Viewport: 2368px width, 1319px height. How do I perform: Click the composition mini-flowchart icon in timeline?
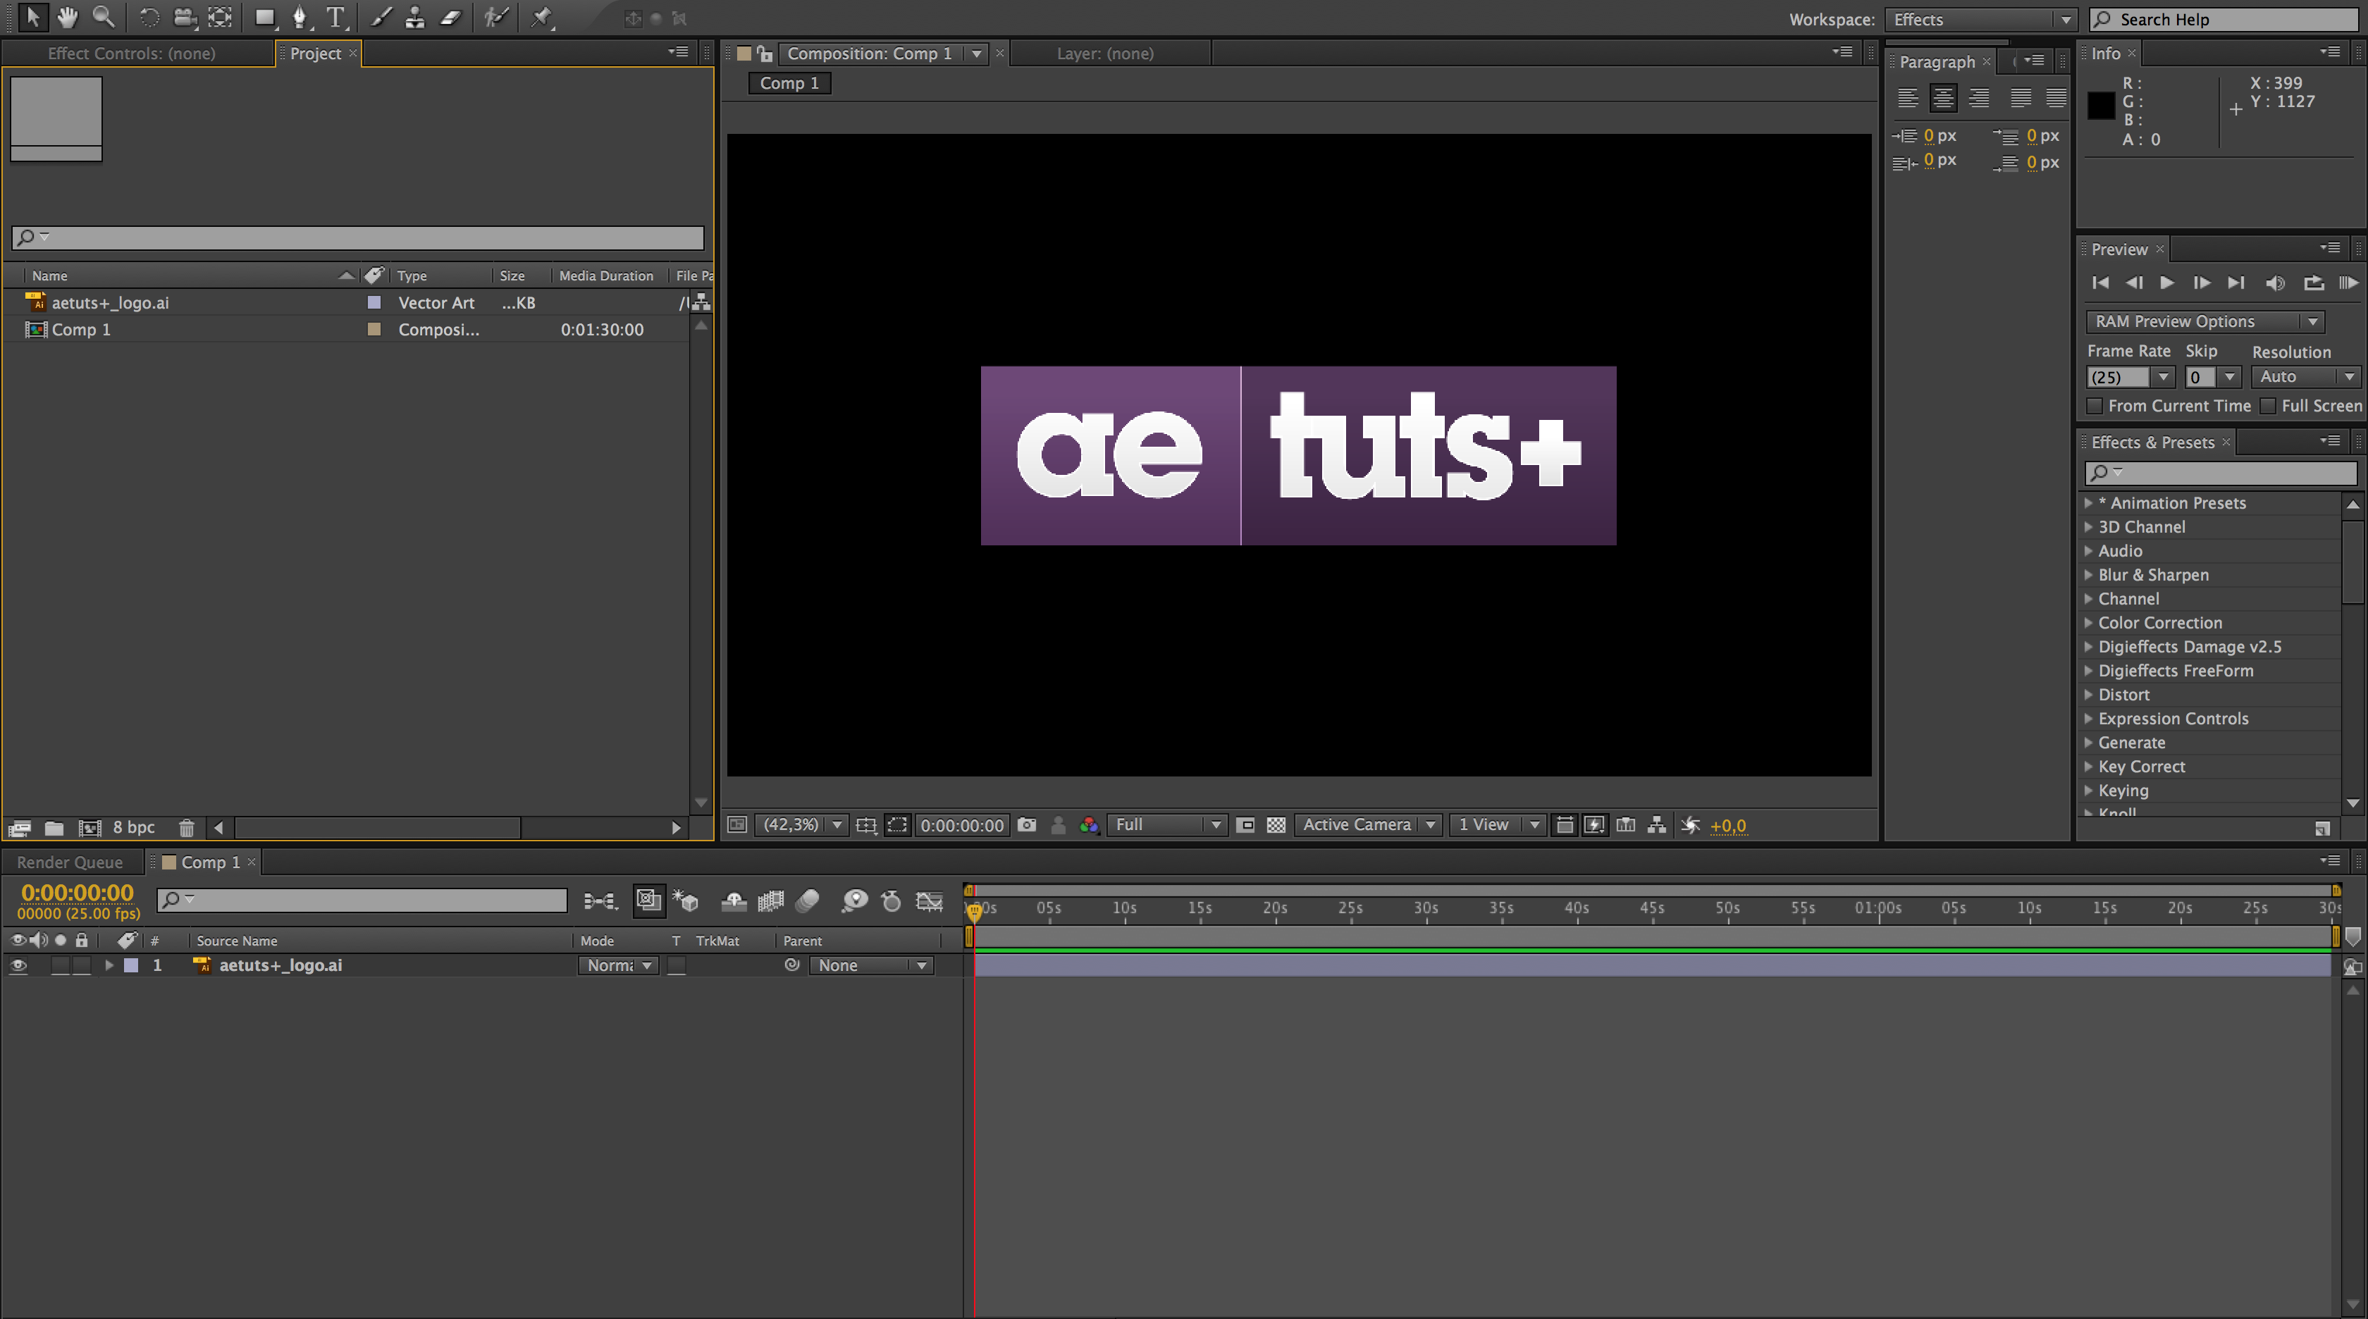point(600,900)
